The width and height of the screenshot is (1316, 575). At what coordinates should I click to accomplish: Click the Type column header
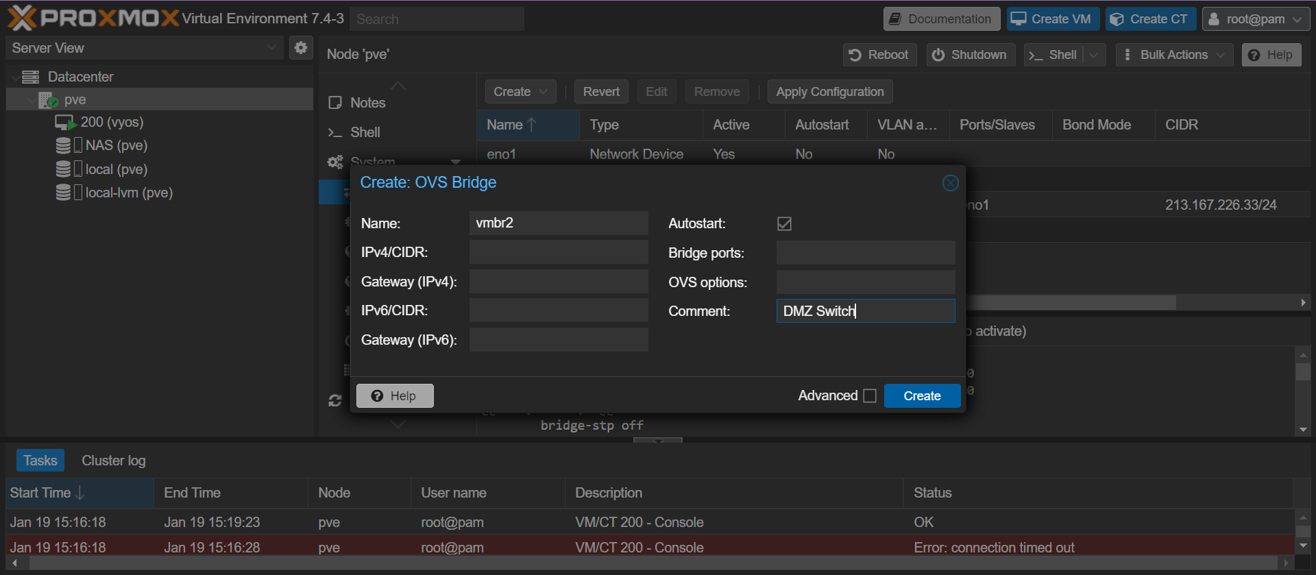coord(641,125)
